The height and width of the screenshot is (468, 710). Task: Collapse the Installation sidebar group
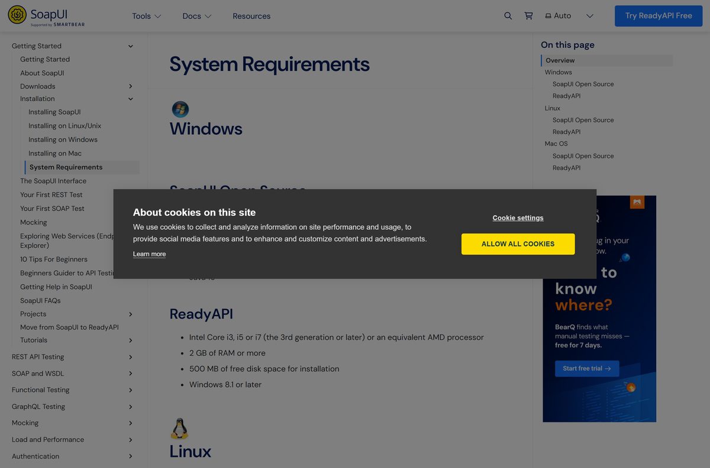tap(131, 99)
